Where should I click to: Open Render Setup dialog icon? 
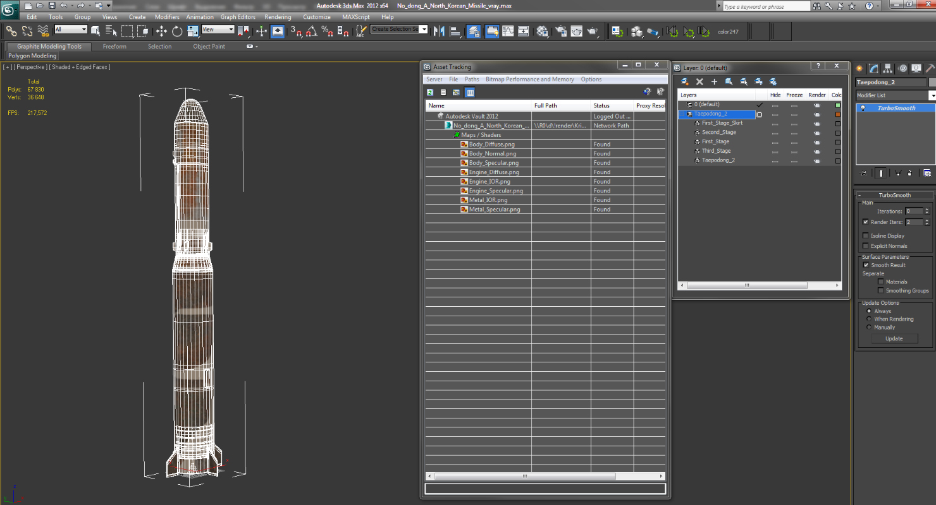(560, 31)
